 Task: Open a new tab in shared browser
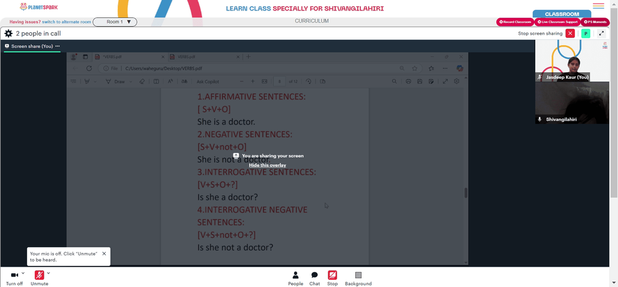[x=248, y=57]
